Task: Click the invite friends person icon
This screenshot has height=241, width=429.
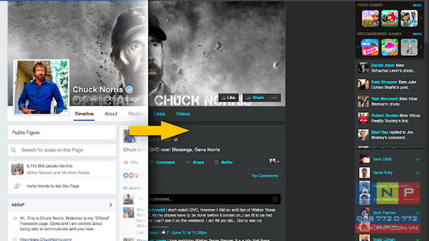Action: pyautogui.click(x=17, y=186)
